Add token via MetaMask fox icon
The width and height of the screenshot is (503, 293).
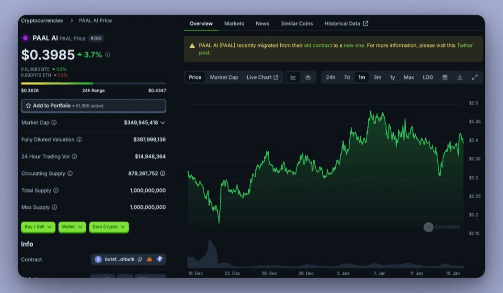point(150,260)
